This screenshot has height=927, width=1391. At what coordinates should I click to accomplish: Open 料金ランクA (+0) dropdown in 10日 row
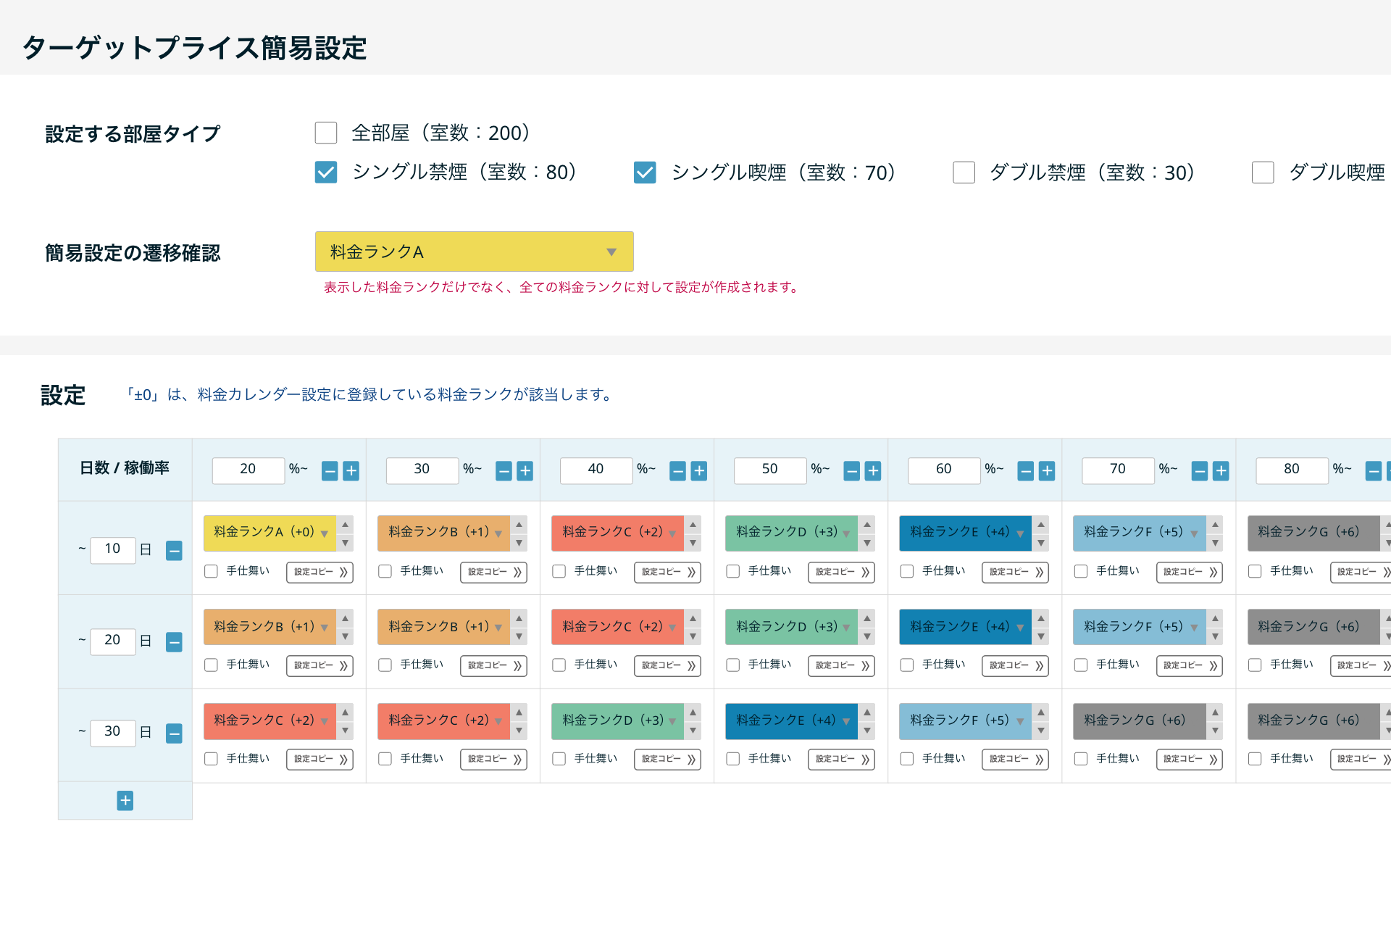(270, 533)
